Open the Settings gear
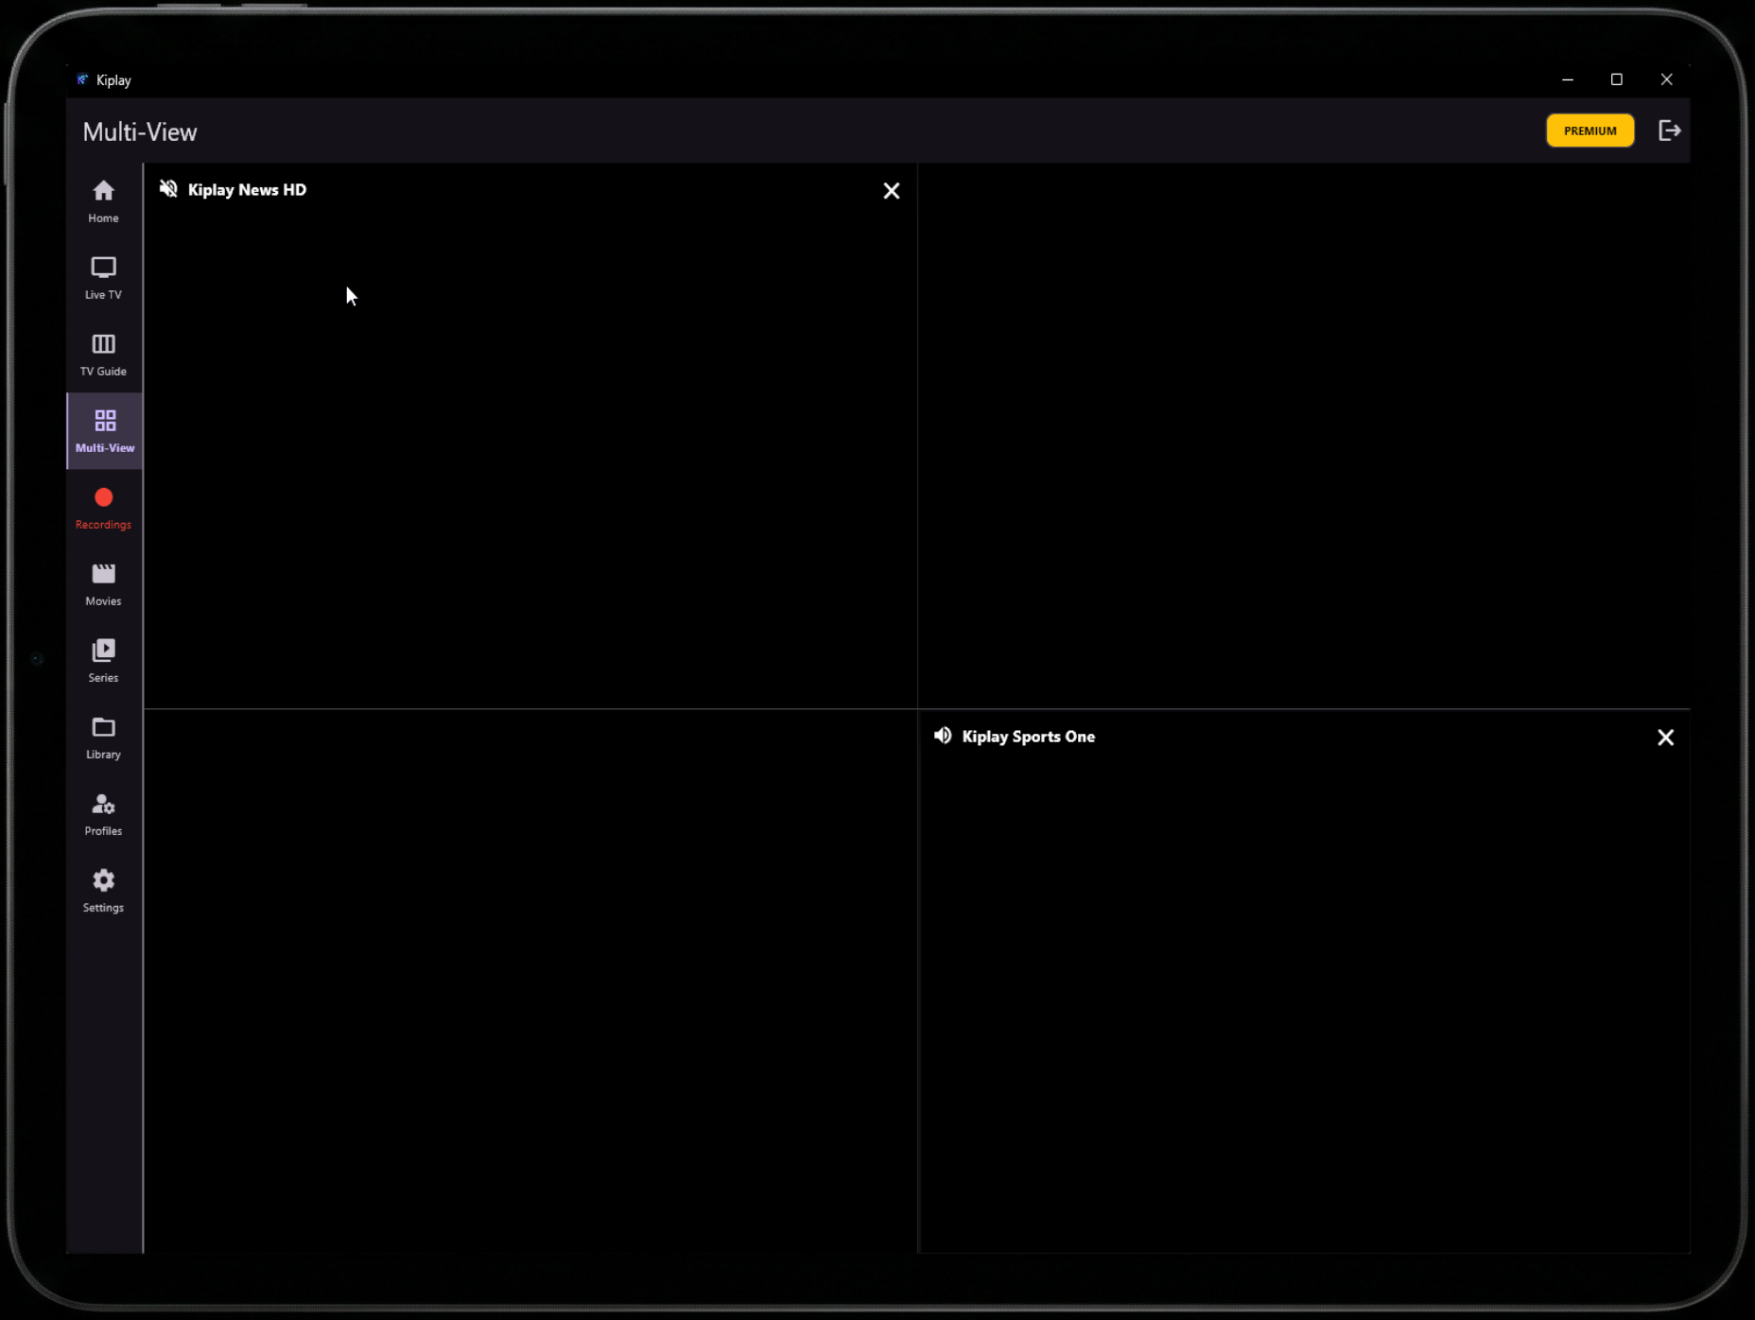The image size is (1755, 1320). [102, 880]
